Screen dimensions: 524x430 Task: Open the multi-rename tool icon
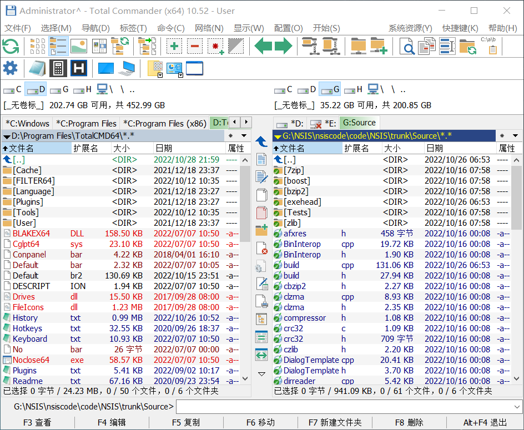pyautogui.click(x=447, y=46)
